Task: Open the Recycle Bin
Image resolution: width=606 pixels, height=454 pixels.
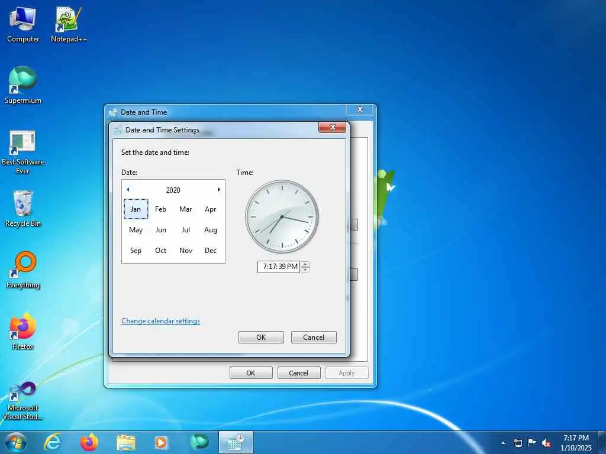Action: pyautogui.click(x=23, y=209)
